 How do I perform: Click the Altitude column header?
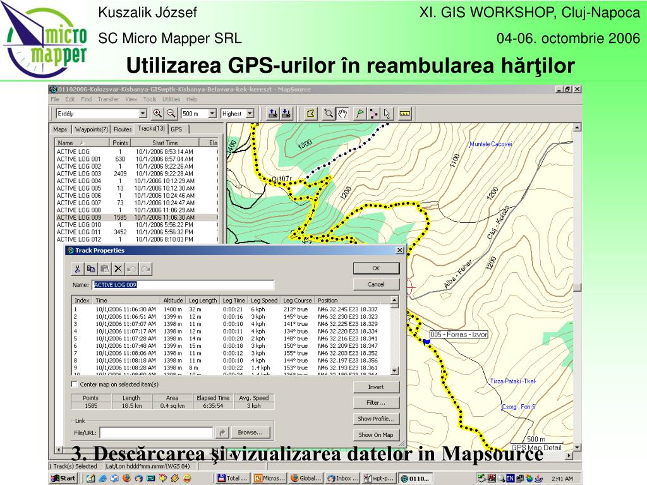tap(173, 300)
